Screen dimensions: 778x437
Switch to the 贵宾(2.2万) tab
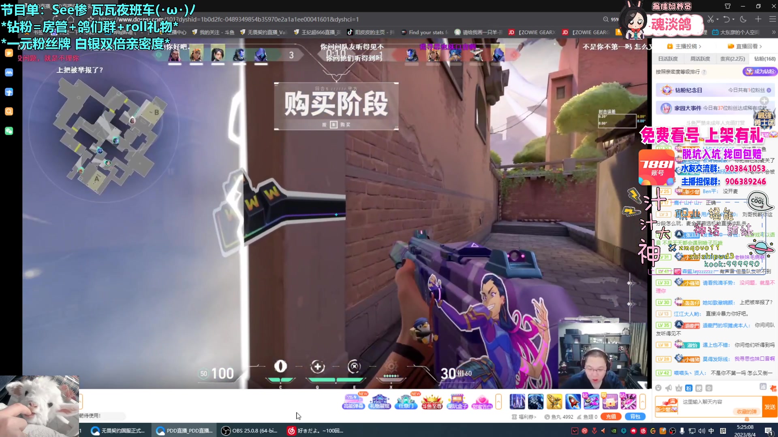click(733, 59)
